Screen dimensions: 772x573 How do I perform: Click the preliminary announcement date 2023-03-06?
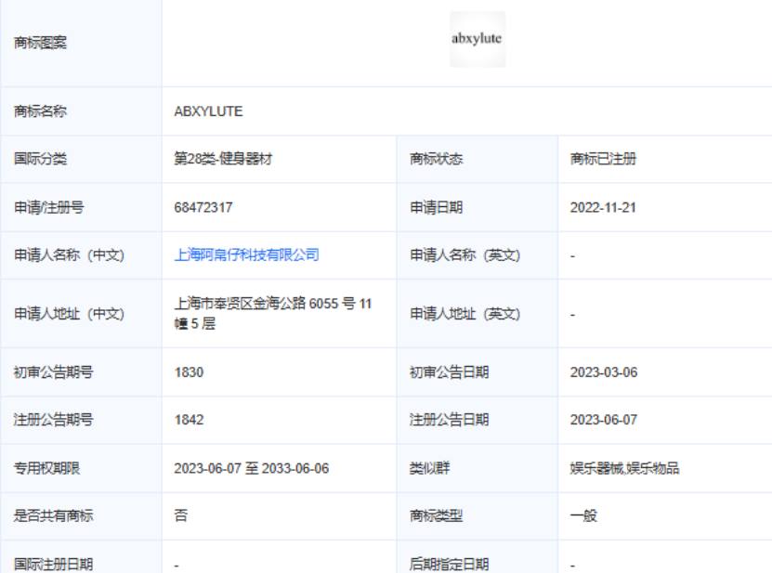[604, 372]
